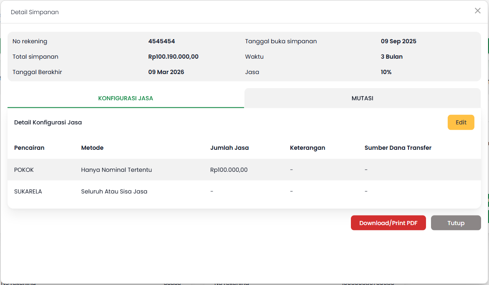Click the Keterangan column header
This screenshot has width=489, height=285.
308,148
